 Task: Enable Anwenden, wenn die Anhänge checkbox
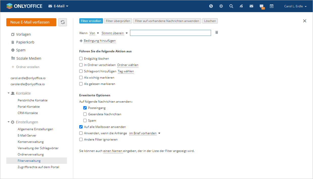[81, 133]
